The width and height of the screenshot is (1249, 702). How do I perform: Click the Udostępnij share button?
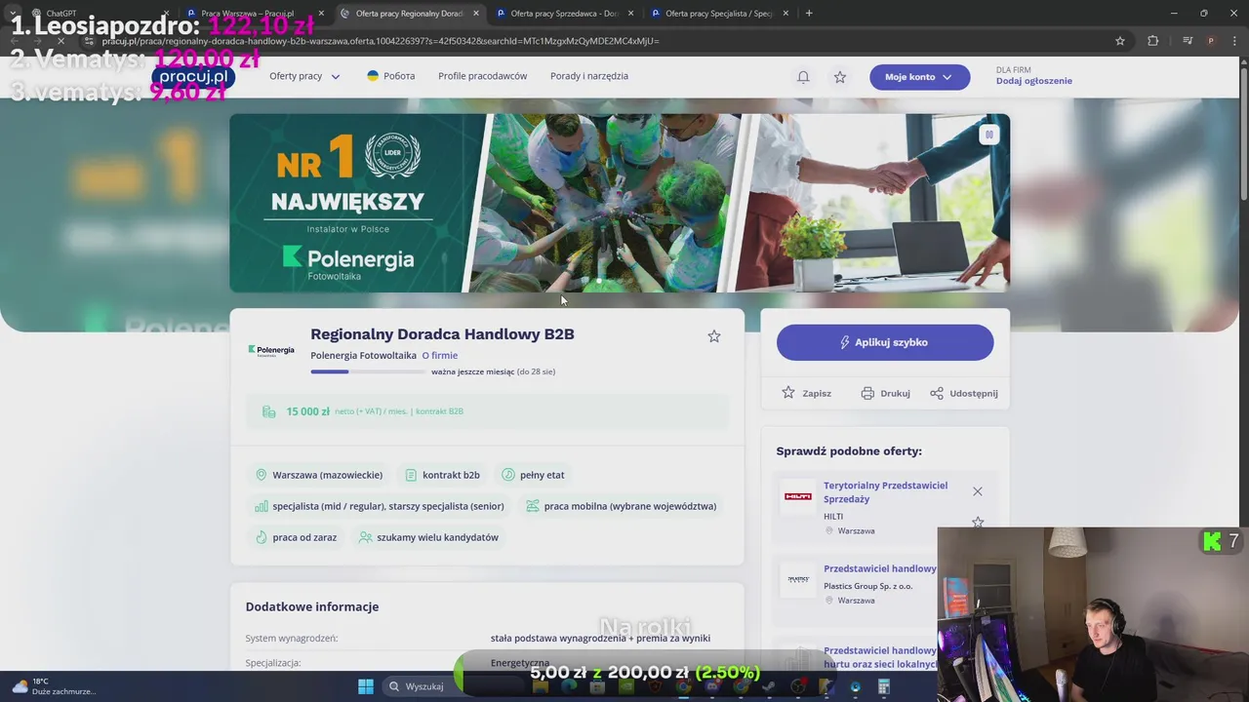click(x=963, y=393)
